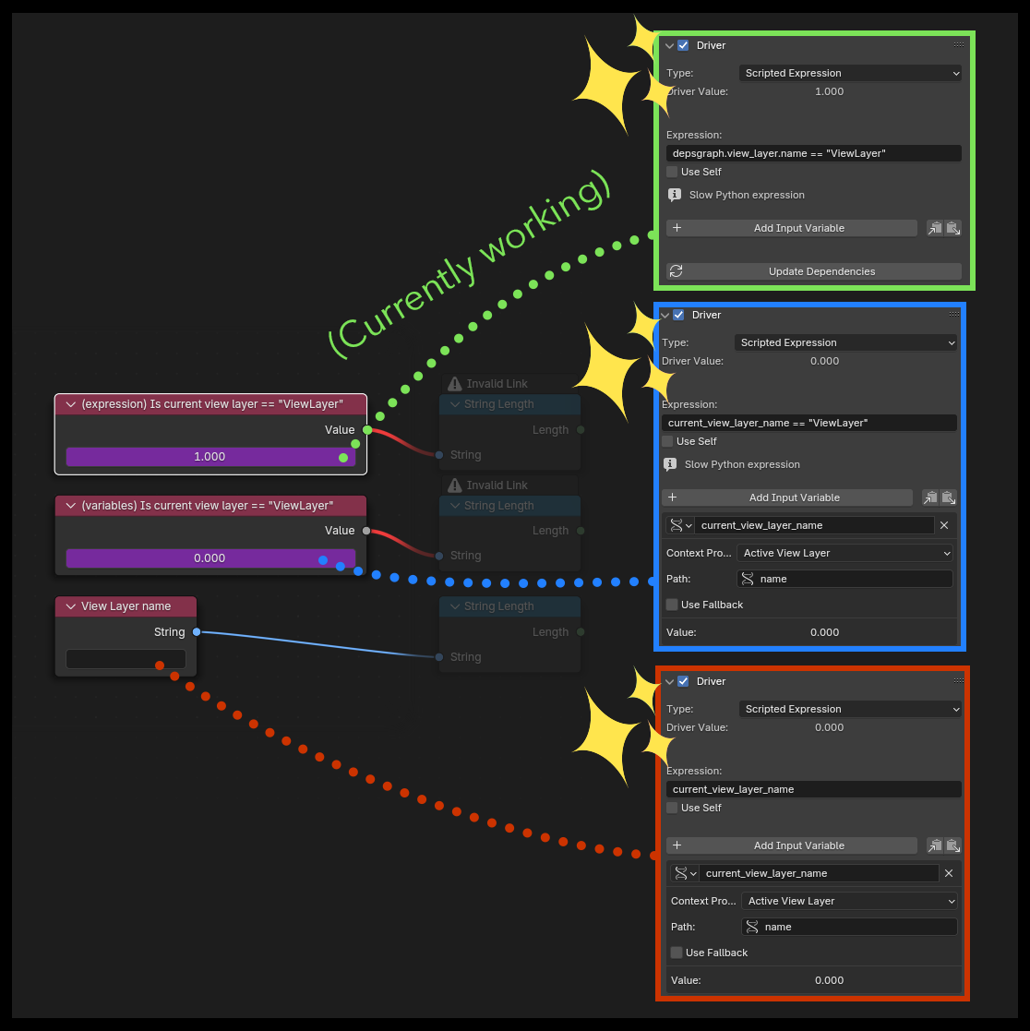
Task: Enable Use Fallback in the blue-outlined Driver panel
Action: tap(672, 605)
